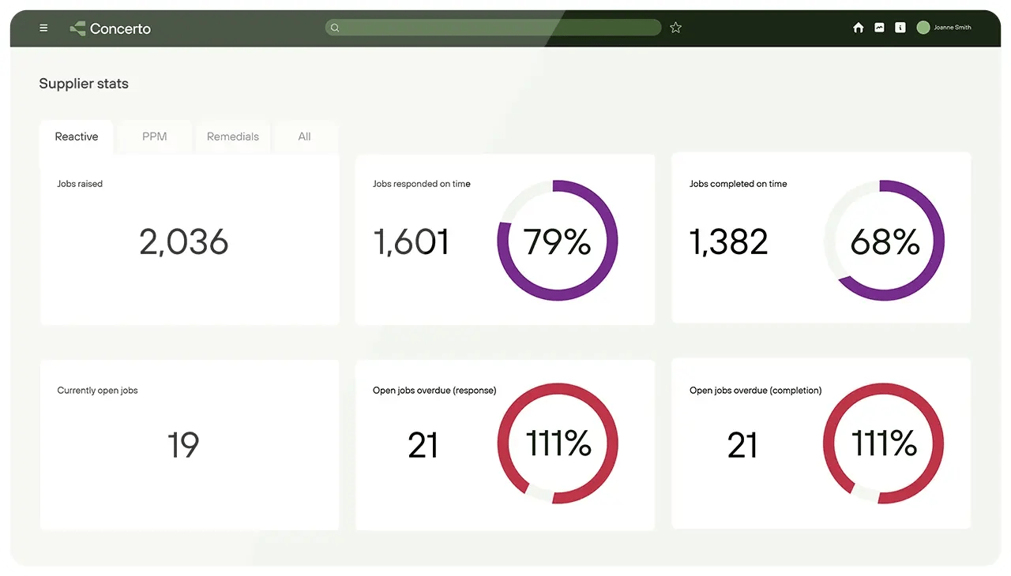The height and width of the screenshot is (576, 1011).
Task: Favorite page with the star icon
Action: (x=675, y=28)
